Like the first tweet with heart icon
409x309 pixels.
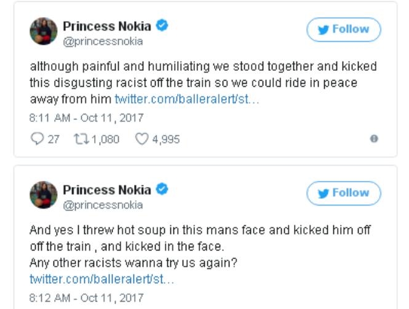tap(142, 139)
